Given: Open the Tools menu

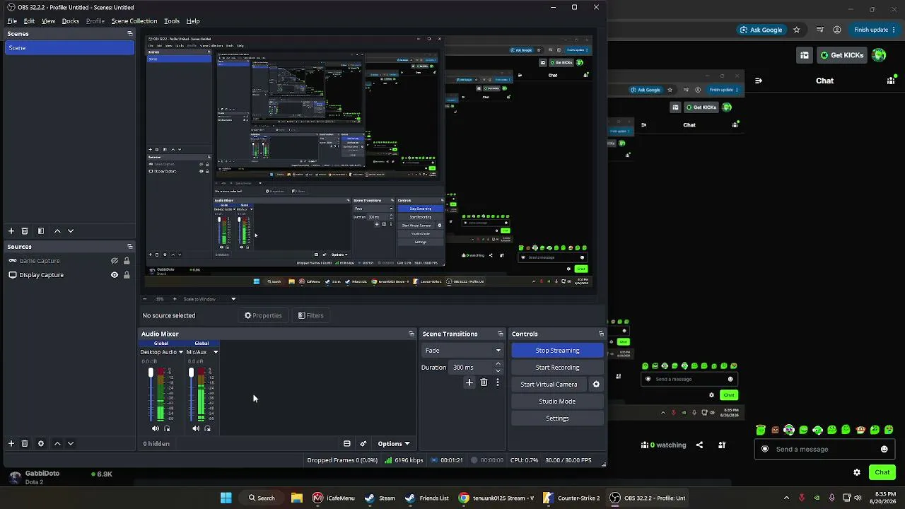Looking at the screenshot, I should [172, 21].
